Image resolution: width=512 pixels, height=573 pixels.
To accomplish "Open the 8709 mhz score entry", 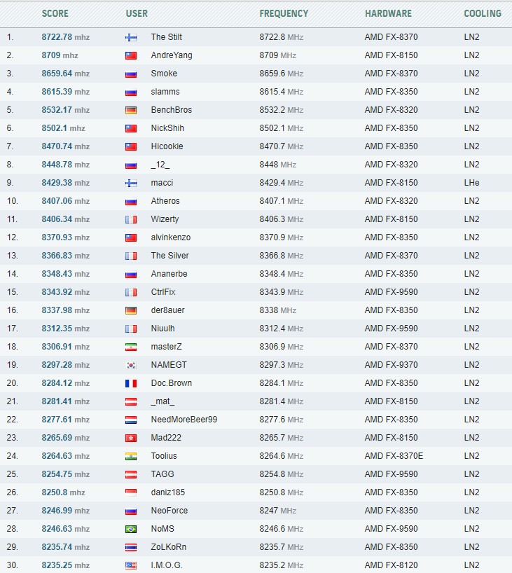I will pos(60,55).
